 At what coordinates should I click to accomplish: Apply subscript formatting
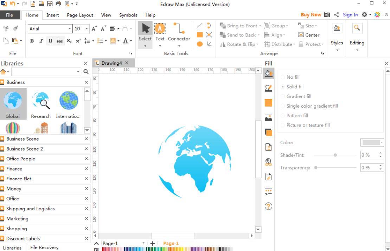pos(69,41)
